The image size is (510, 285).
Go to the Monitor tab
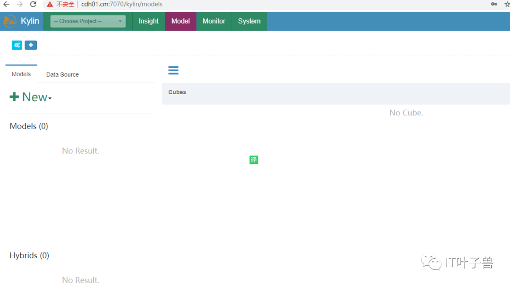pyautogui.click(x=214, y=21)
